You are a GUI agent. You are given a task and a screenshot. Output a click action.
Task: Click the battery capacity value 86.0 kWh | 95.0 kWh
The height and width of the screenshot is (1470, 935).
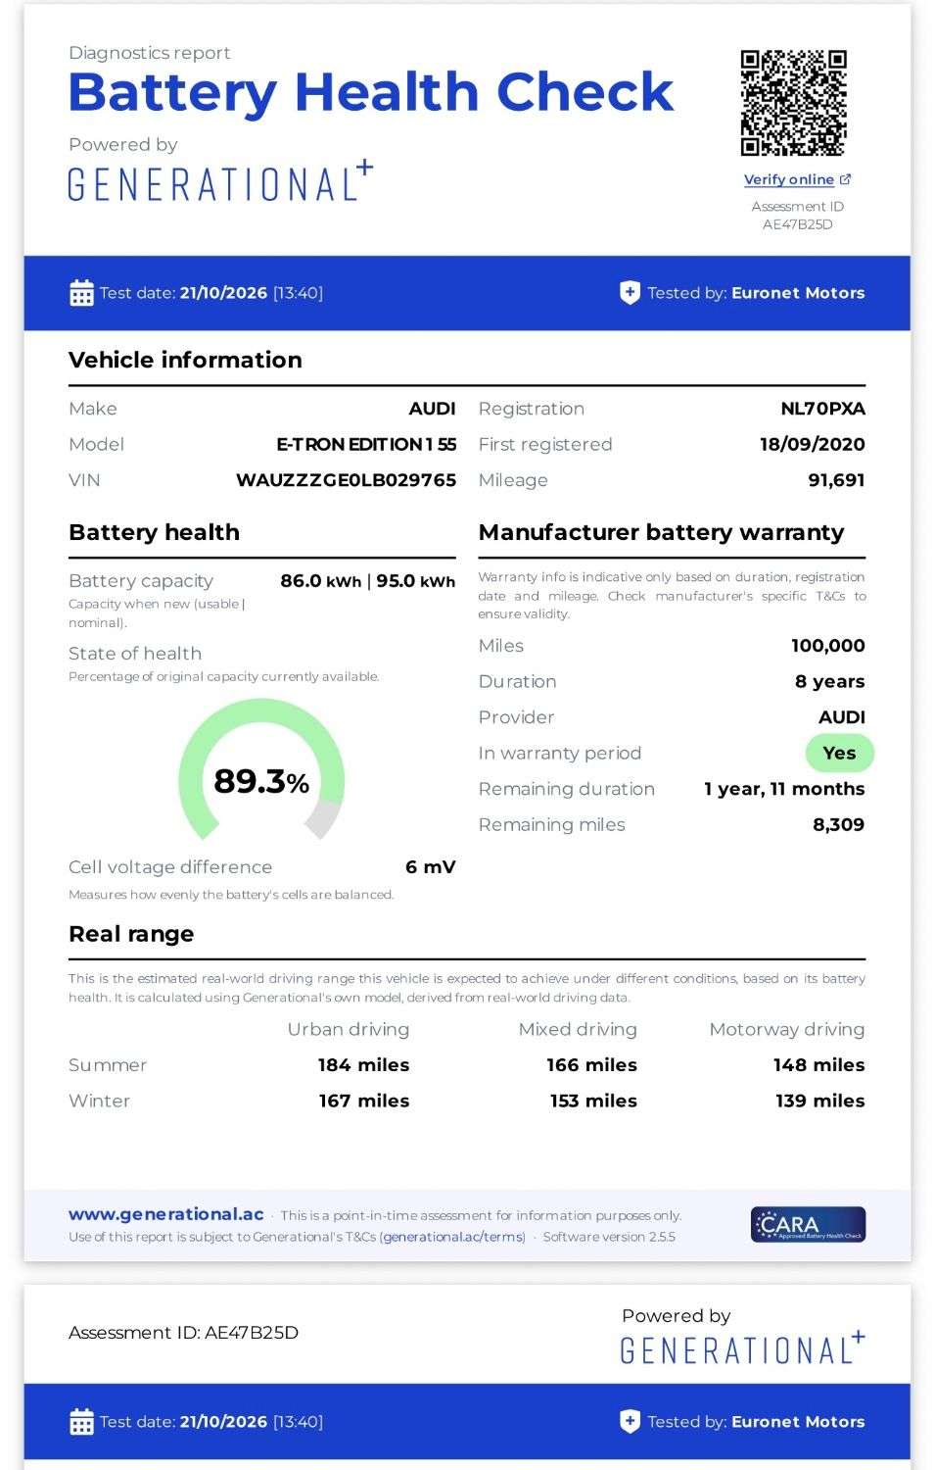pos(368,581)
